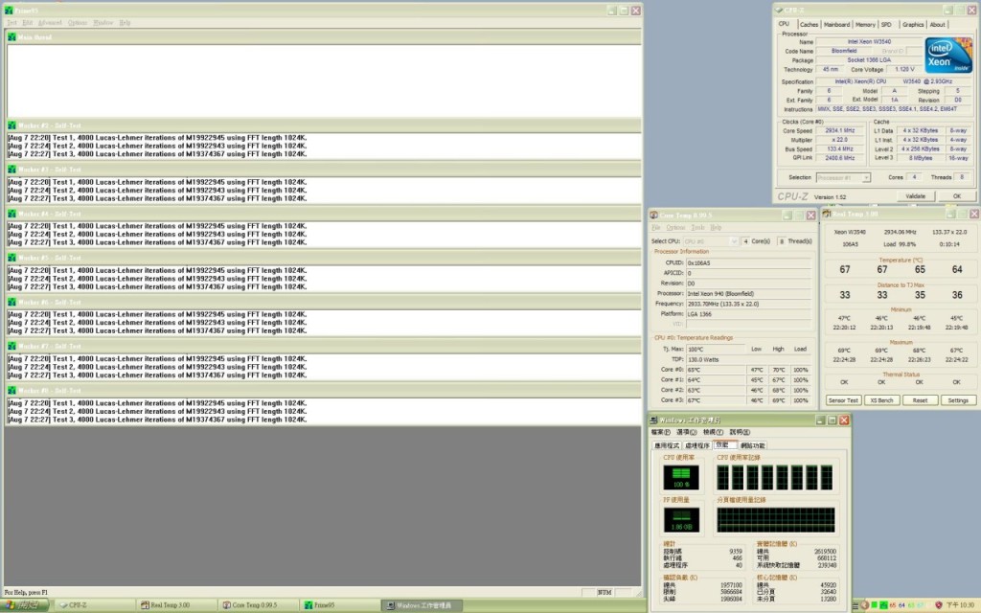The height and width of the screenshot is (613, 981).
Task: Click the Real Temp title bar icon
Action: [827, 214]
